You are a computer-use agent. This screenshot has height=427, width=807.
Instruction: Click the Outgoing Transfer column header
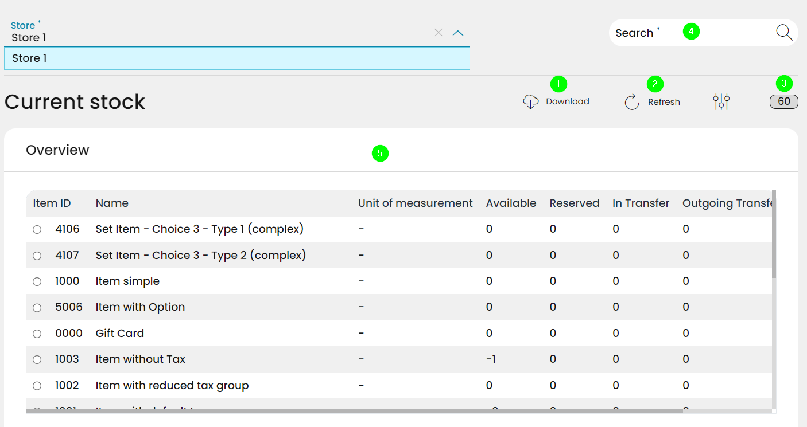[x=727, y=203]
